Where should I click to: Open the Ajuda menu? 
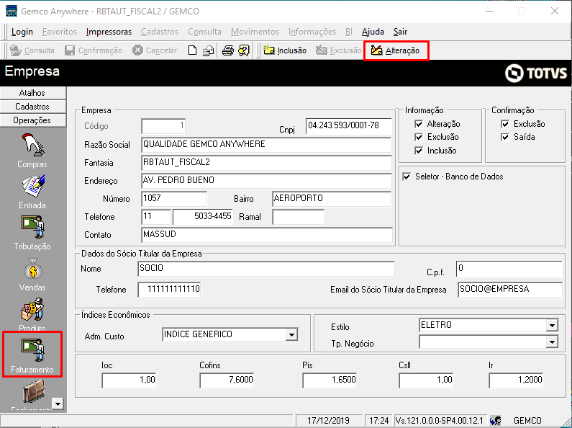pos(373,32)
